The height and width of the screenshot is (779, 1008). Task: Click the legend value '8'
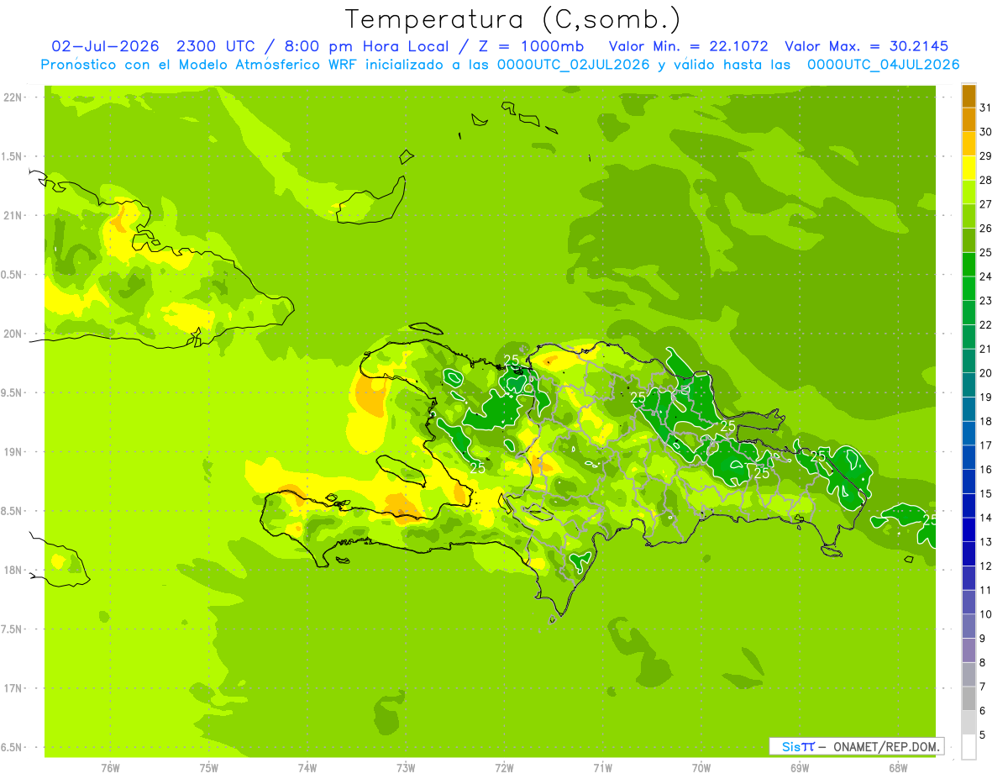coord(983,662)
